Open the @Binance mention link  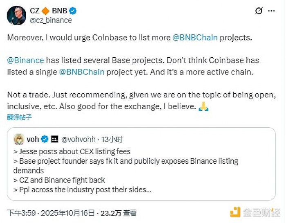point(25,60)
